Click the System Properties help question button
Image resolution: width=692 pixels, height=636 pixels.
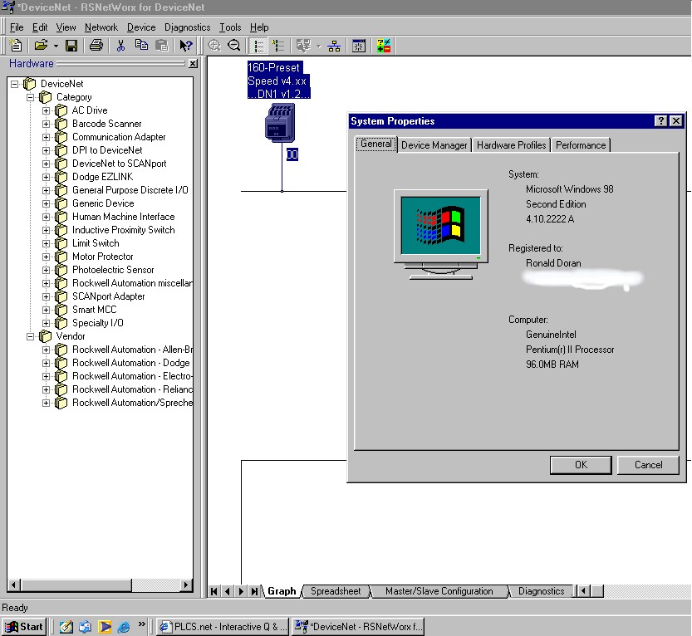pyautogui.click(x=660, y=121)
